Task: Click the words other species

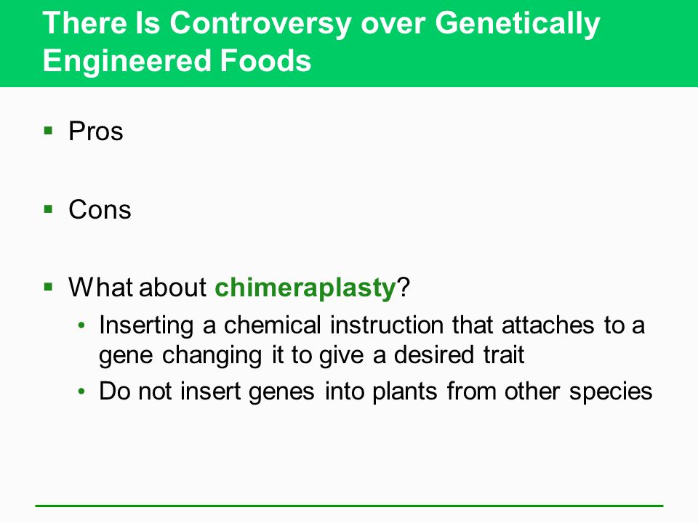Action: (578, 392)
